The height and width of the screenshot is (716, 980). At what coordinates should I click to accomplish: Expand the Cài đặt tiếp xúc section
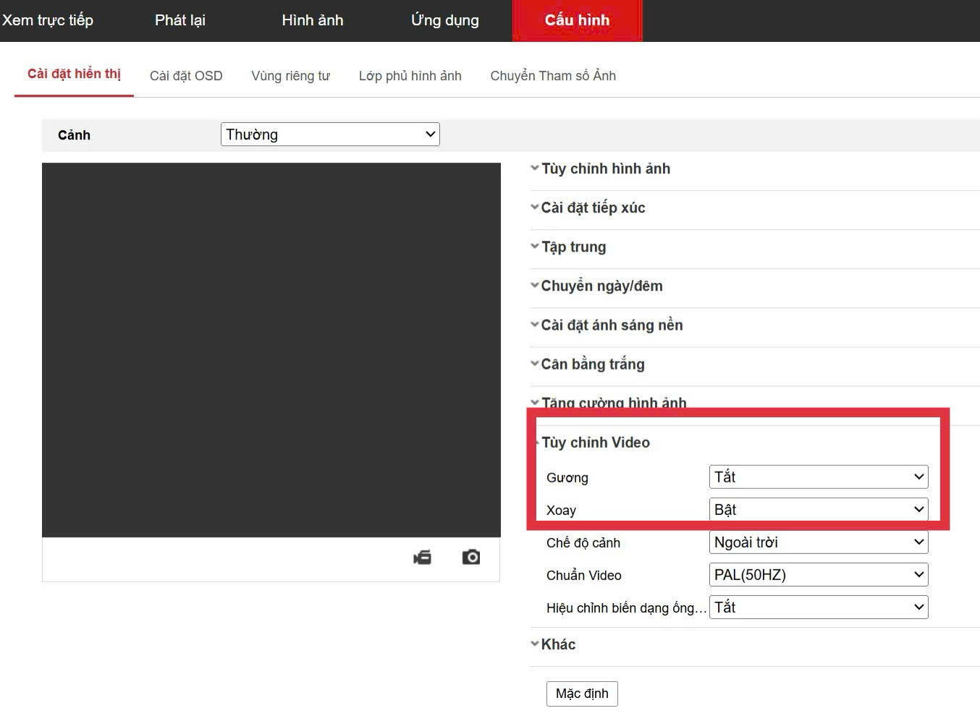coord(592,208)
